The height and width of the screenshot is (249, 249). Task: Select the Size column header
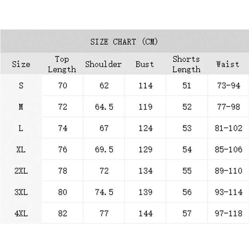[x=21, y=64]
